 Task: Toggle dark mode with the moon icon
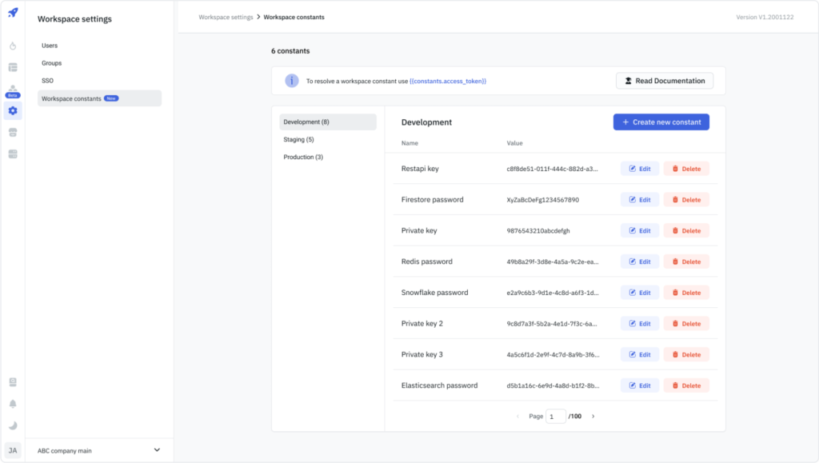tap(12, 425)
